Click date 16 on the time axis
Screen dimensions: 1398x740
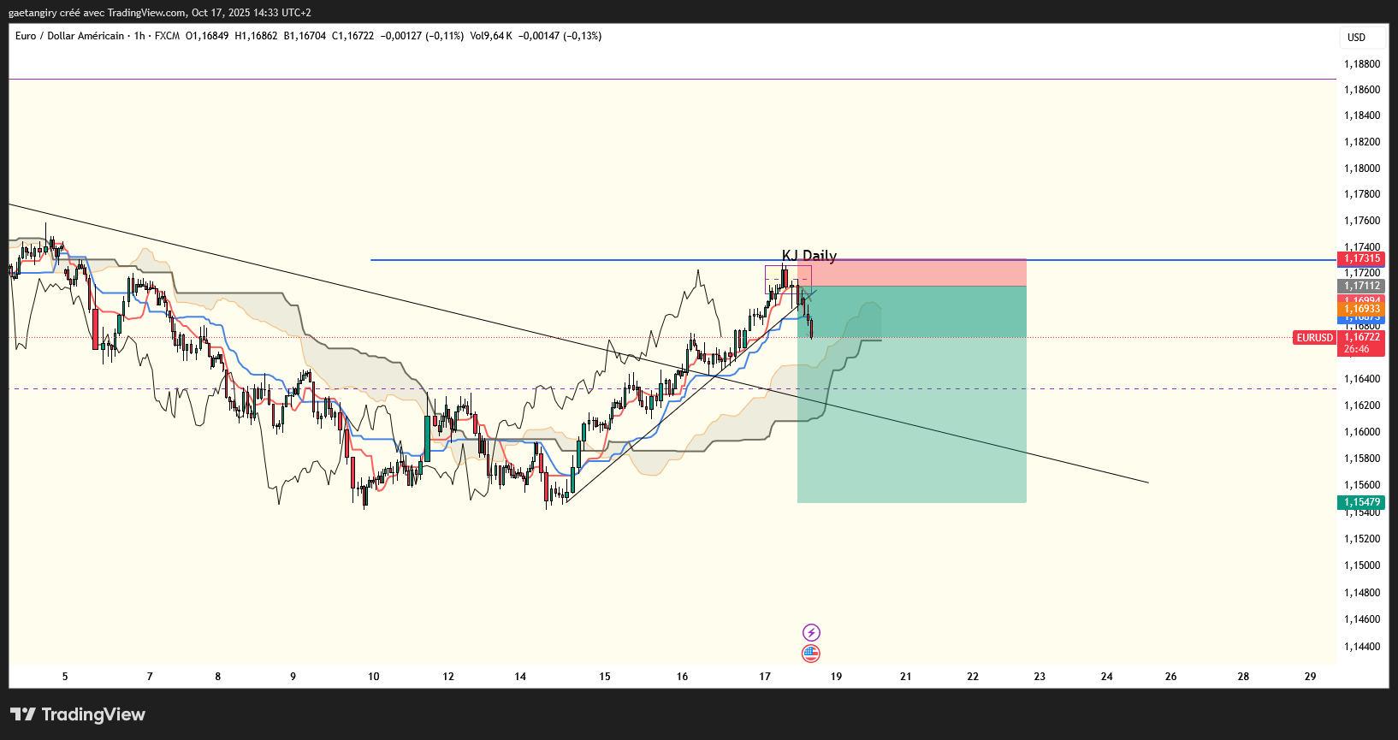coord(682,677)
